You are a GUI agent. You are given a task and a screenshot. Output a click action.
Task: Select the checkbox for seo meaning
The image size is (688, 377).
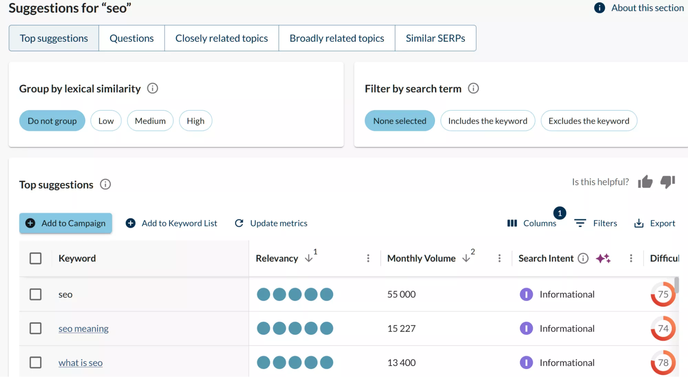tap(35, 328)
